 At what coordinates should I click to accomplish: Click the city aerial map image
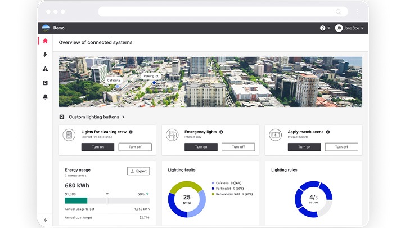(x=210, y=82)
